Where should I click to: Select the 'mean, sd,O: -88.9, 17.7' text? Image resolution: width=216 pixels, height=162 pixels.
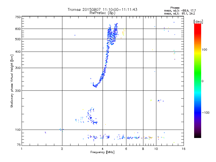[x=180, y=11]
